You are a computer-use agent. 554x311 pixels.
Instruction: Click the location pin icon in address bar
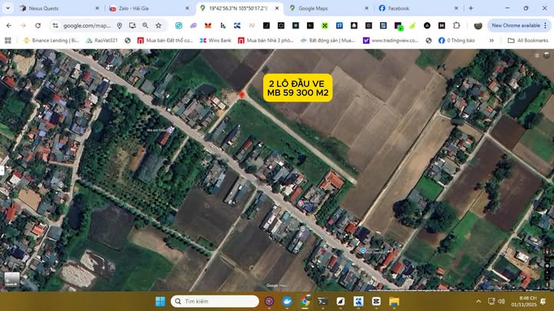(119, 25)
